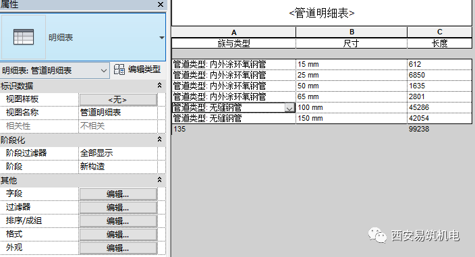The height and width of the screenshot is (257, 475).
Task: Click the total length 99238
Action: (419, 130)
